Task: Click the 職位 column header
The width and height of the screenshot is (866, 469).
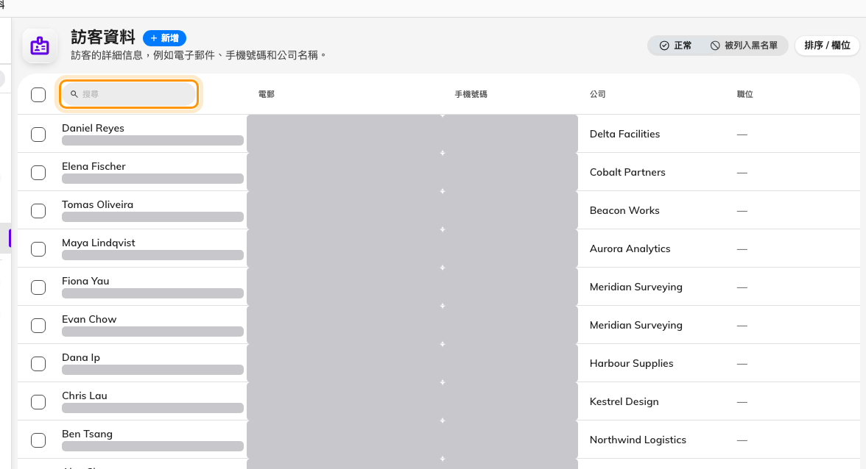Action: [745, 94]
